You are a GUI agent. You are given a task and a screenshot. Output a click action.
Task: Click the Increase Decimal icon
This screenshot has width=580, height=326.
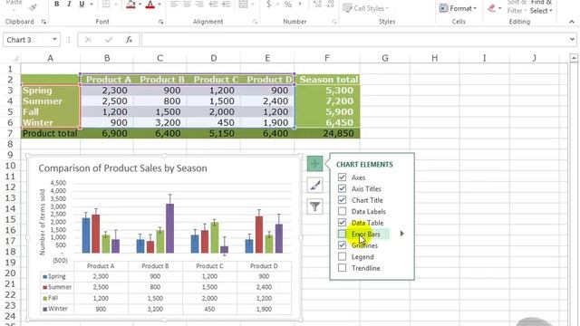click(x=317, y=5)
